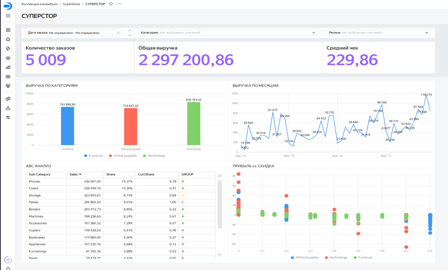The width and height of the screenshot is (448, 270).
Task: Open the three-dot menu beside dashboard title
Action: point(120,4)
